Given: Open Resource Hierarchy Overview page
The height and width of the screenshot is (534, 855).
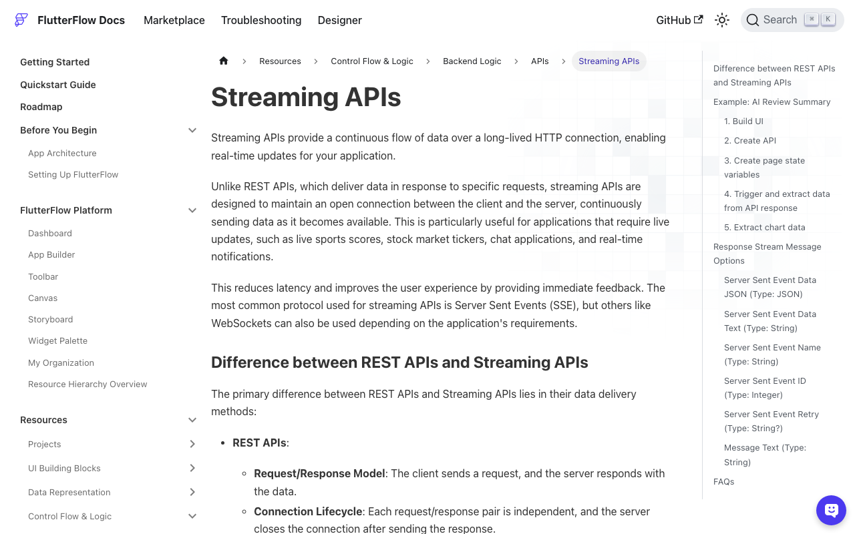Looking at the screenshot, I should (88, 384).
